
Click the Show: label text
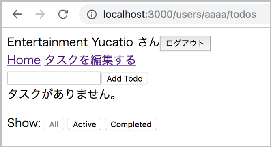pos(24,123)
